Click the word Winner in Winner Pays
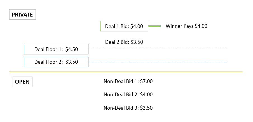This screenshot has width=253, height=122. click(x=173, y=26)
